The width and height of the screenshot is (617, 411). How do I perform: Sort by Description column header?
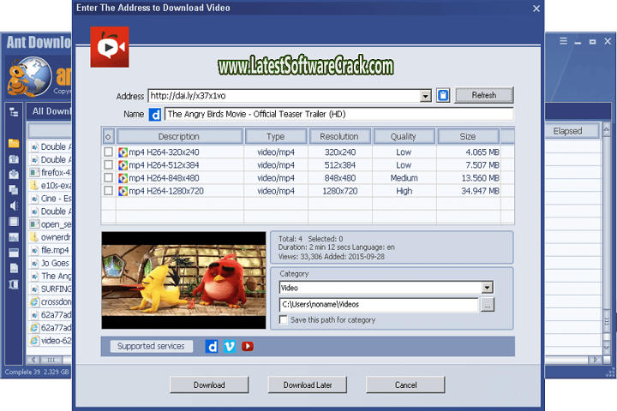pos(179,136)
